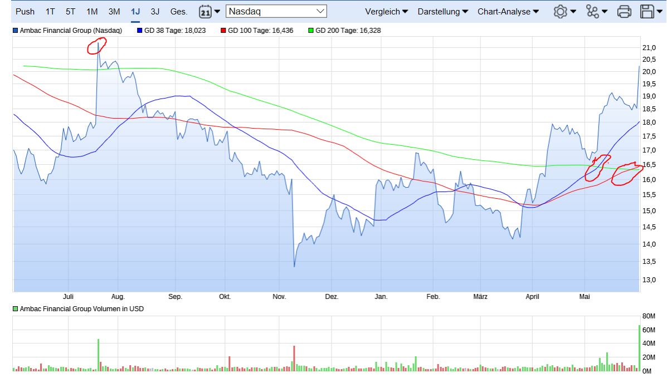Open the Nasdaq exchange dropdown
Screen dimensions: 667x378
[276, 11]
